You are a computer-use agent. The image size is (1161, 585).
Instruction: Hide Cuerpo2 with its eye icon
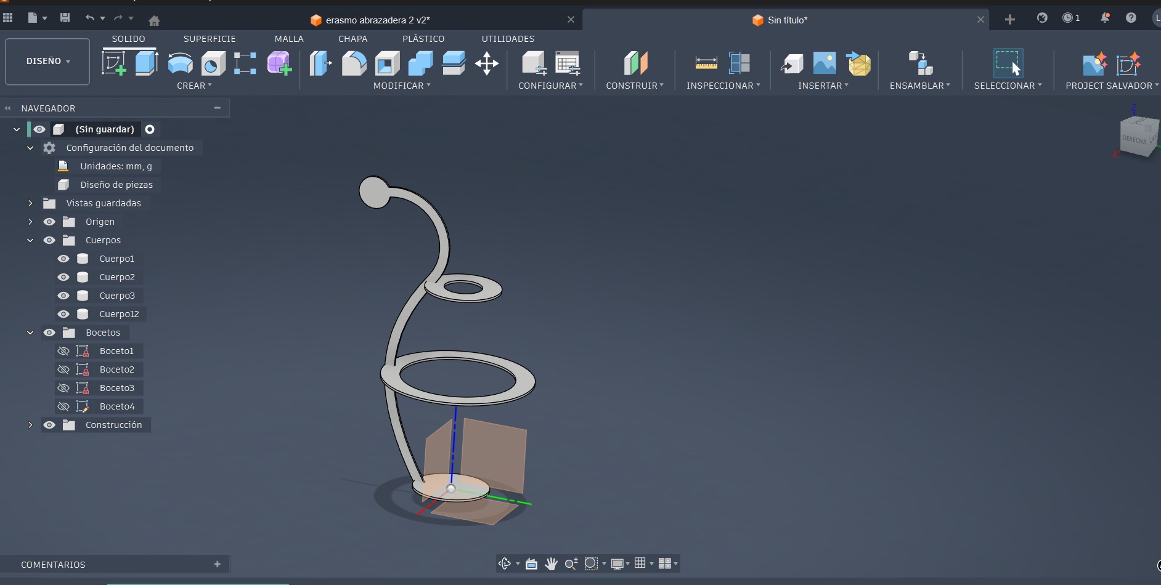[x=63, y=277]
